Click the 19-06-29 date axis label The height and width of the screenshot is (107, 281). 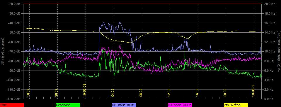[85, 90]
